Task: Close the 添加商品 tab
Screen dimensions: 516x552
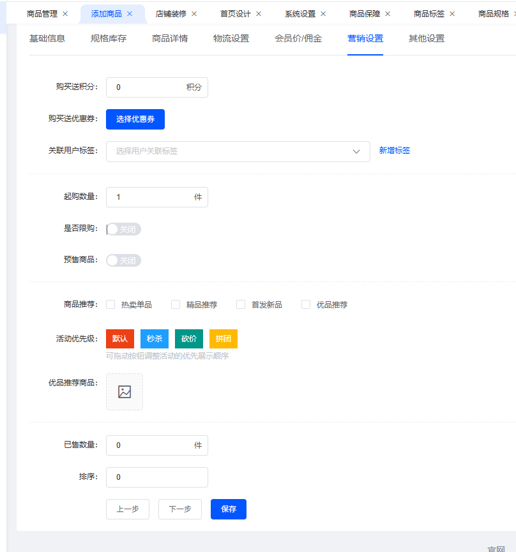Action: coord(130,13)
